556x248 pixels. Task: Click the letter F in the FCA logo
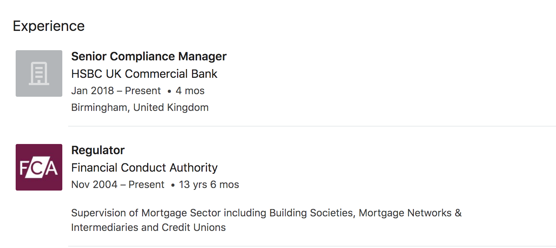point(24,168)
